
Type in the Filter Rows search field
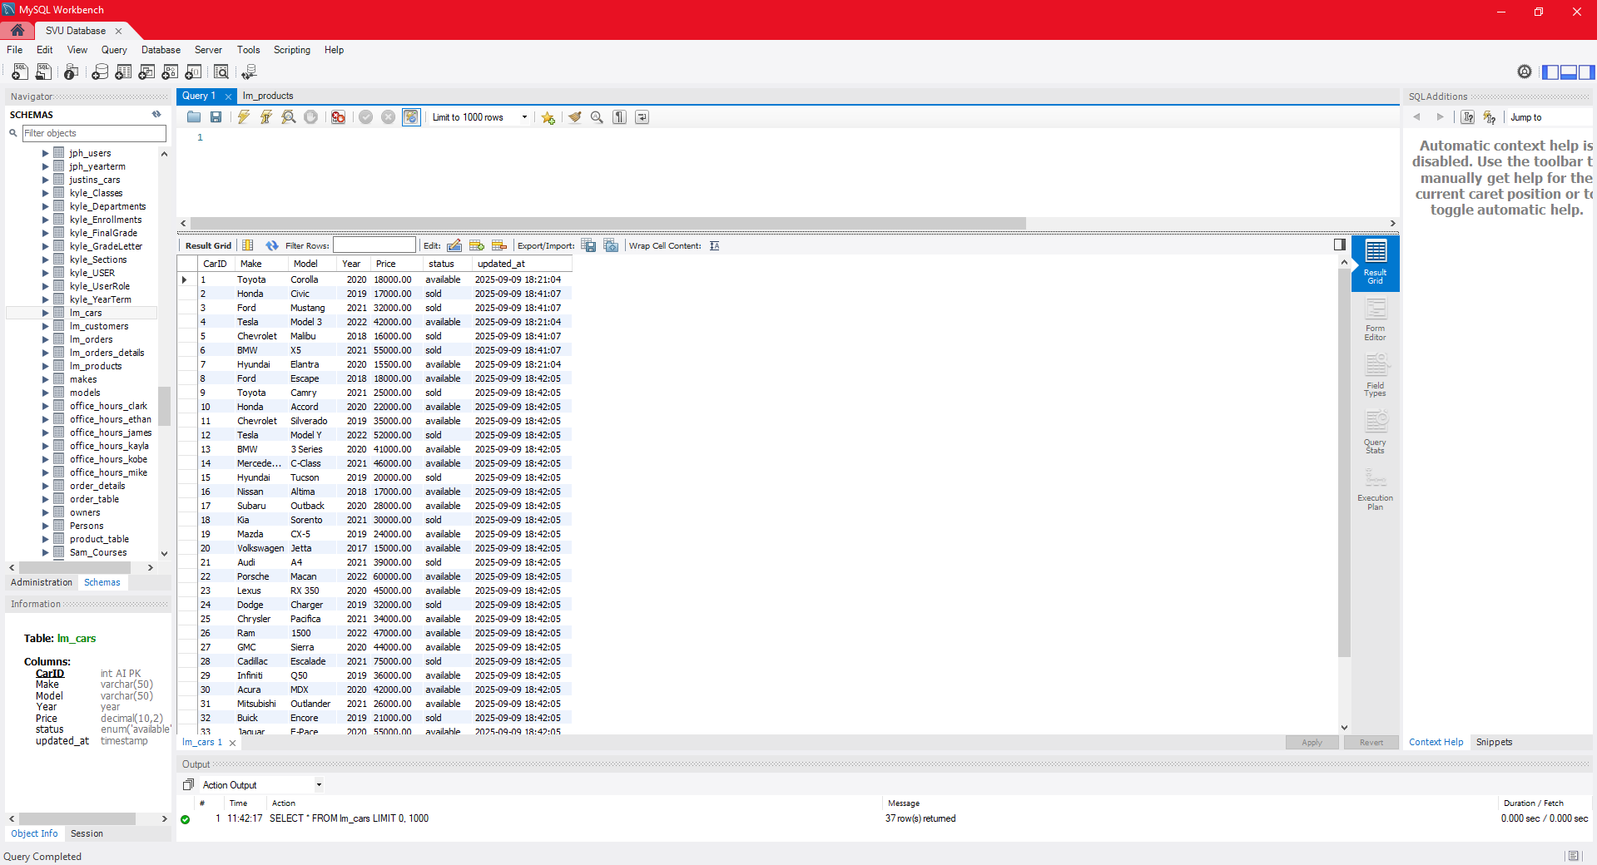point(374,245)
